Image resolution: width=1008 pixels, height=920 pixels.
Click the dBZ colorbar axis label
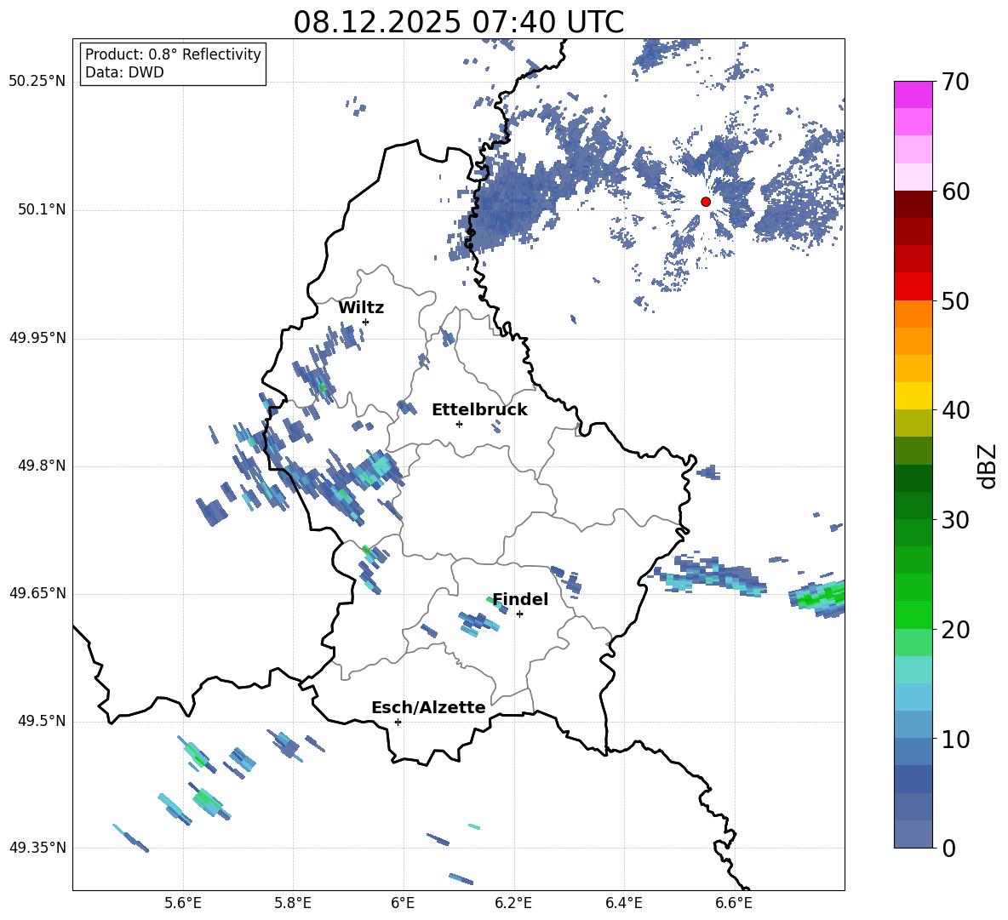click(x=988, y=466)
